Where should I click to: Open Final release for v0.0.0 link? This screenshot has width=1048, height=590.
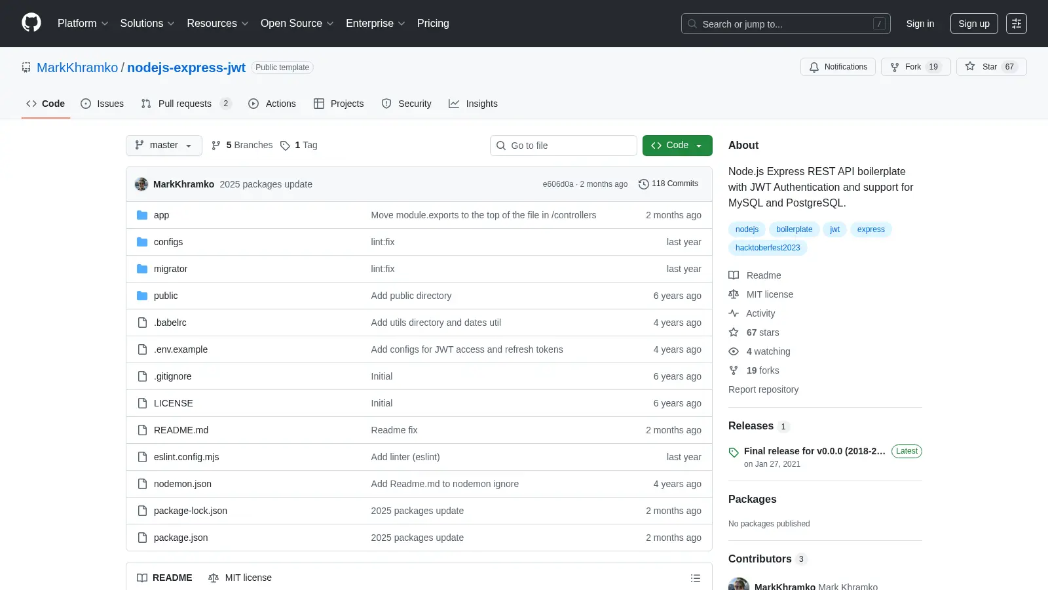coord(814,451)
